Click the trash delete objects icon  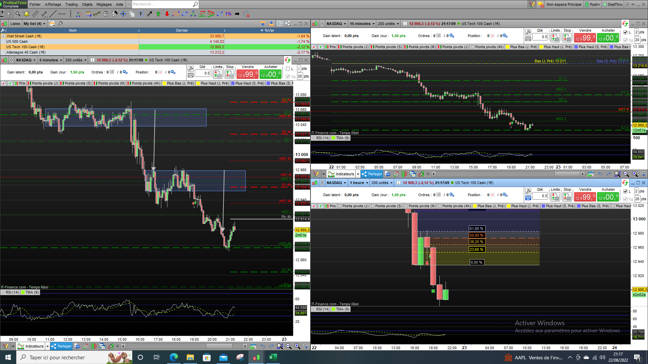pyautogui.click(x=106, y=14)
